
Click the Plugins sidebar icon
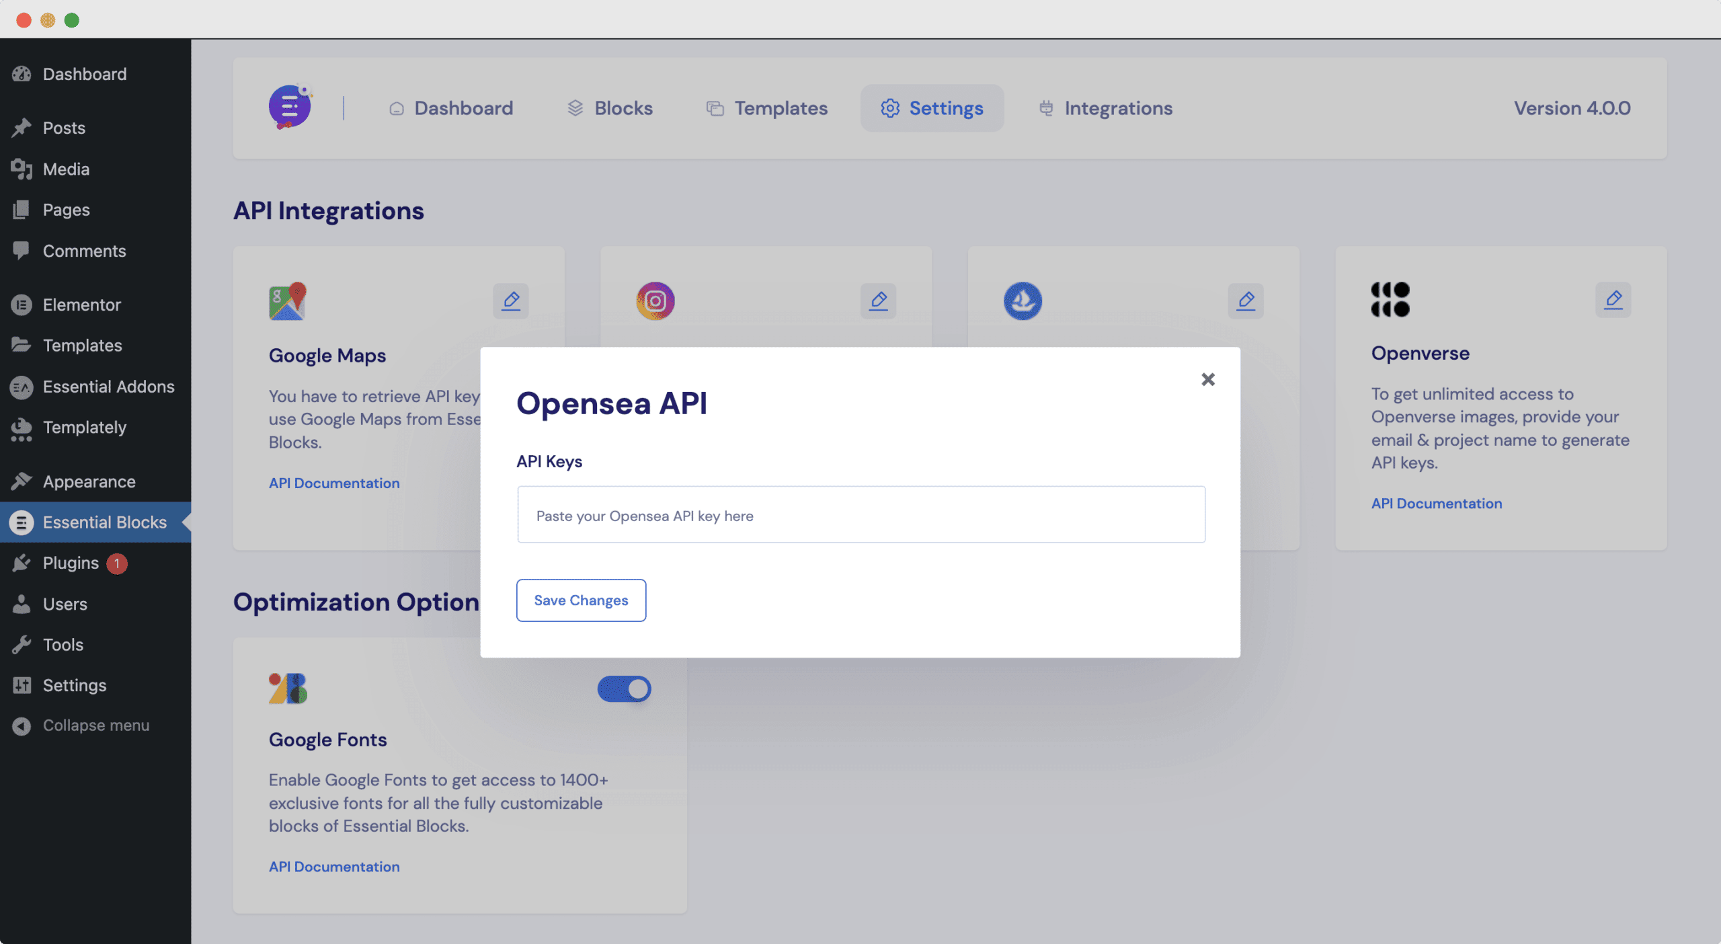point(22,563)
